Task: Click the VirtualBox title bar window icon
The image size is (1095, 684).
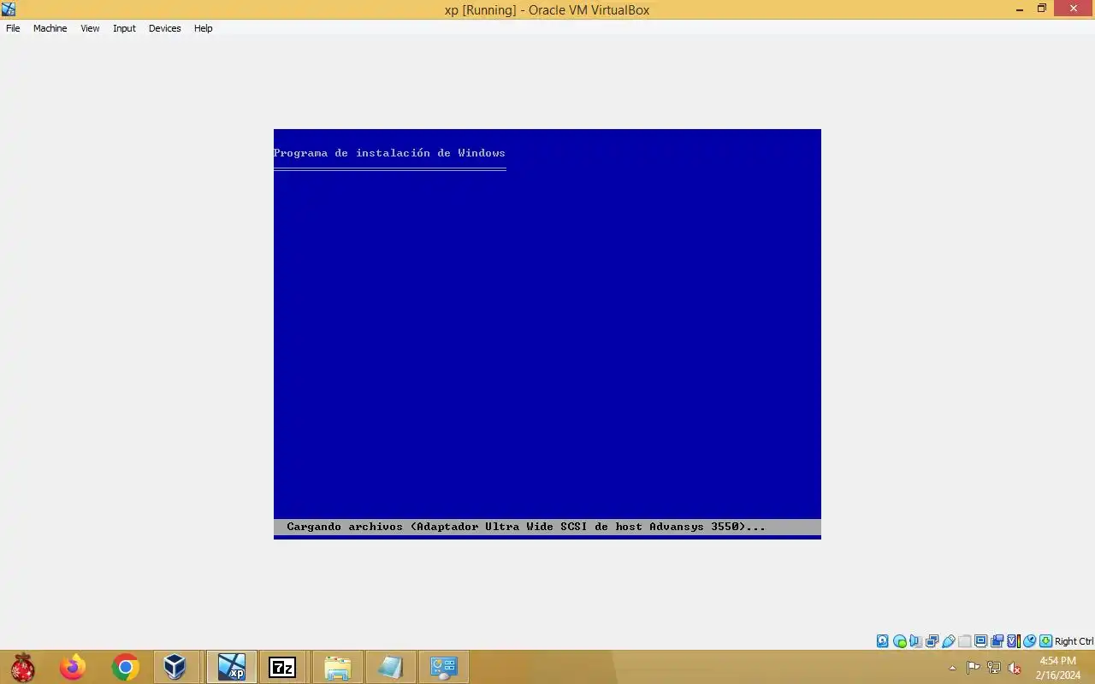Action: 9,9
